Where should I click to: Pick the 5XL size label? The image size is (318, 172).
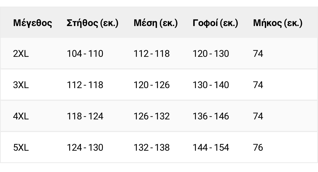[x=21, y=148]
